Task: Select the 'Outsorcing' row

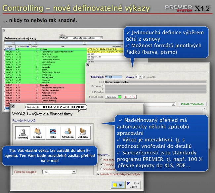Action: [46, 75]
